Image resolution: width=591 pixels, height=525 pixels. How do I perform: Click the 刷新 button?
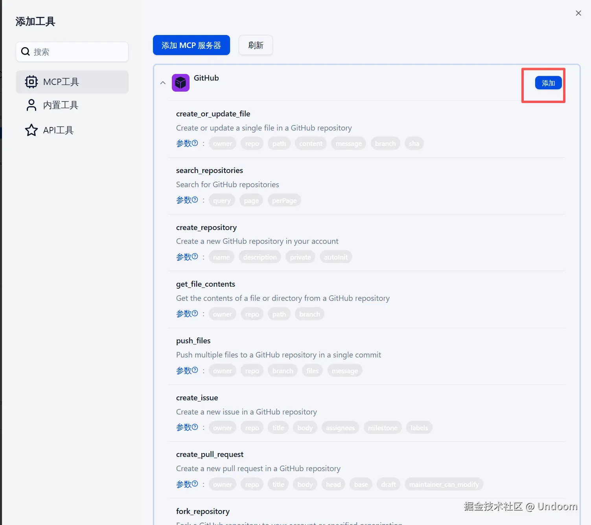pyautogui.click(x=256, y=45)
